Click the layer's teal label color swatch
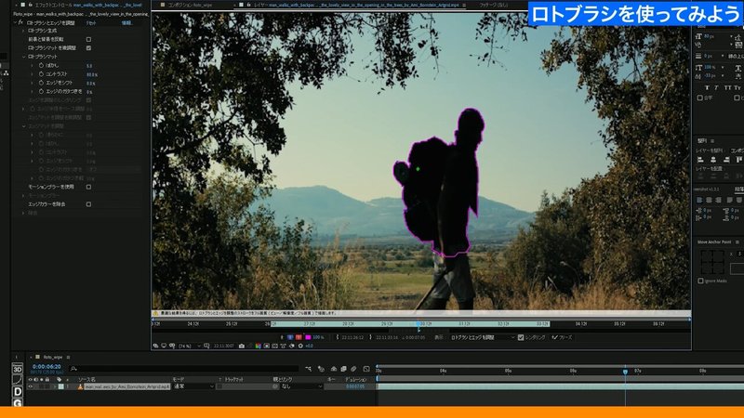The image size is (744, 418). [60, 386]
